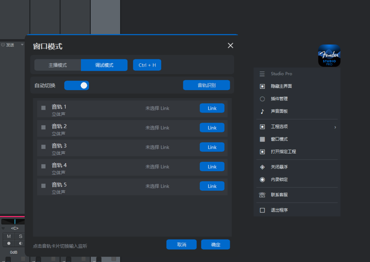Click the grid icon for 窗口模式
The height and width of the screenshot is (262, 370).
(262, 139)
